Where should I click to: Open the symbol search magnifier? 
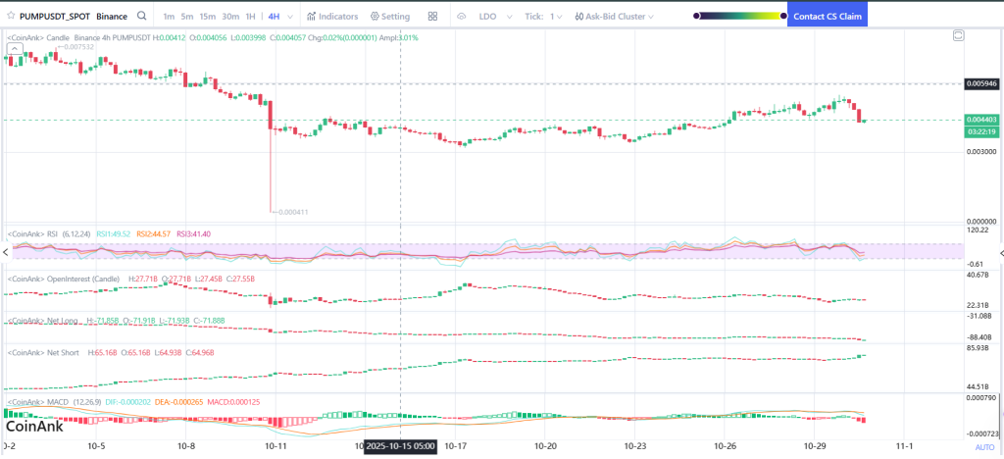[x=143, y=17]
